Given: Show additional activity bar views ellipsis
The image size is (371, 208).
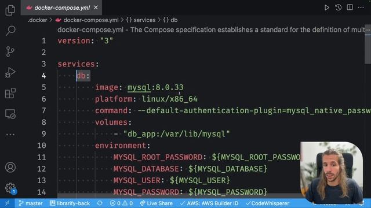Looking at the screenshot, I should click(x=10, y=135).
